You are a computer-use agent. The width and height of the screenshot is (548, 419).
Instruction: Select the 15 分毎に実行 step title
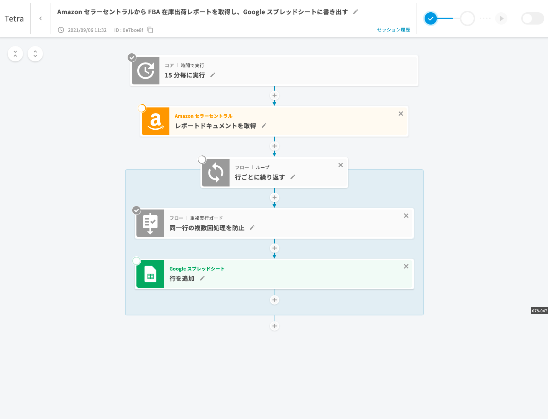185,75
